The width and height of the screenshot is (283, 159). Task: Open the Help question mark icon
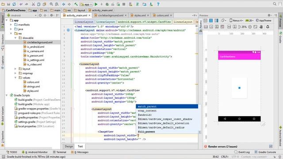158,4
